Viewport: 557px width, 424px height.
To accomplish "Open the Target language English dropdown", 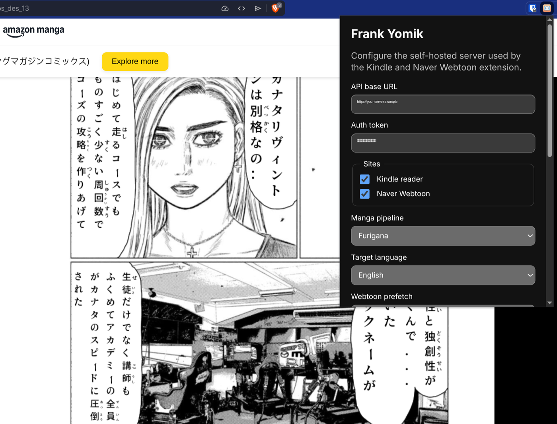I will (443, 275).
